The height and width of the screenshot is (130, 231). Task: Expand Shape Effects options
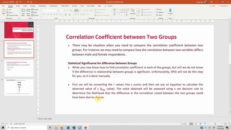tap(147, 15)
